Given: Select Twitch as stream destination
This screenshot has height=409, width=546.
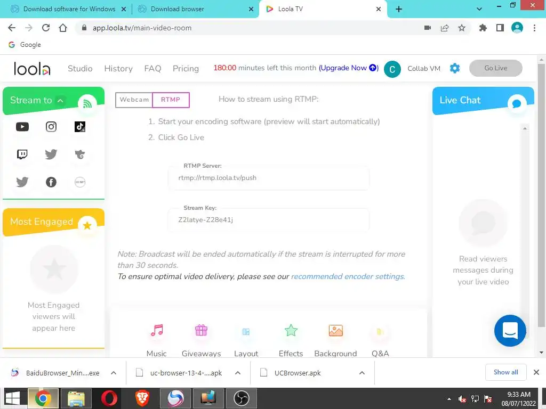Looking at the screenshot, I should (x=22, y=154).
